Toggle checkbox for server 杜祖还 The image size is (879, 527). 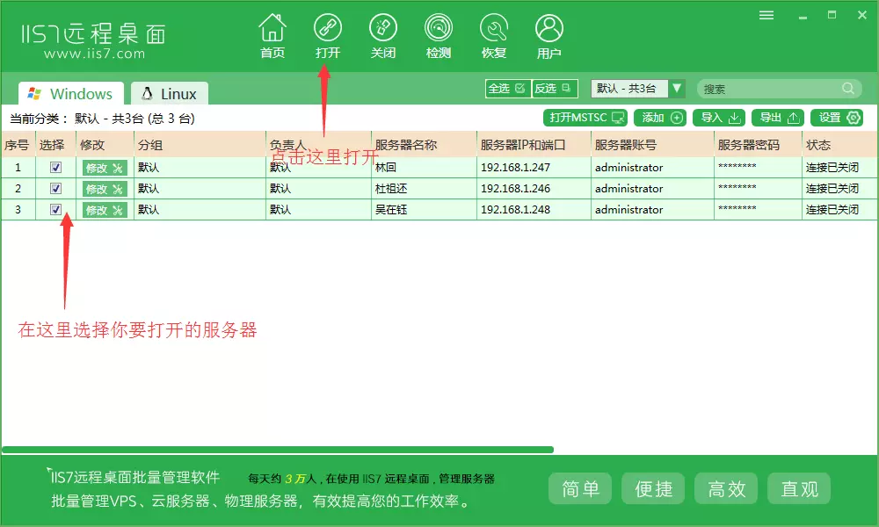[55, 188]
